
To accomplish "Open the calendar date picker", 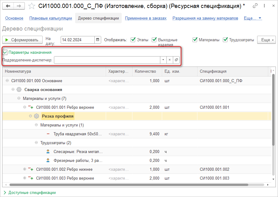I will coord(98,40).
